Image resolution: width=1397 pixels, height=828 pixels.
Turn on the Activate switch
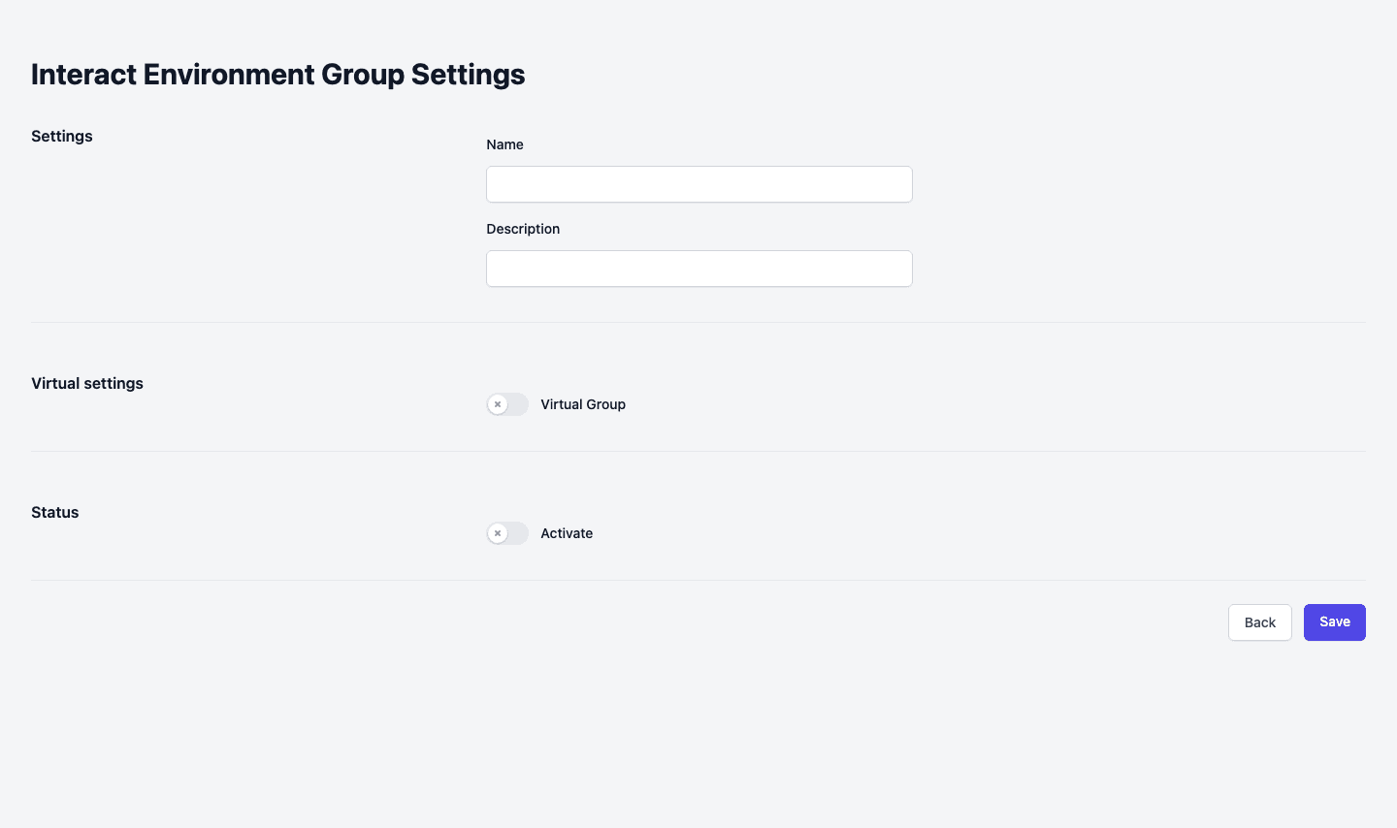507,533
